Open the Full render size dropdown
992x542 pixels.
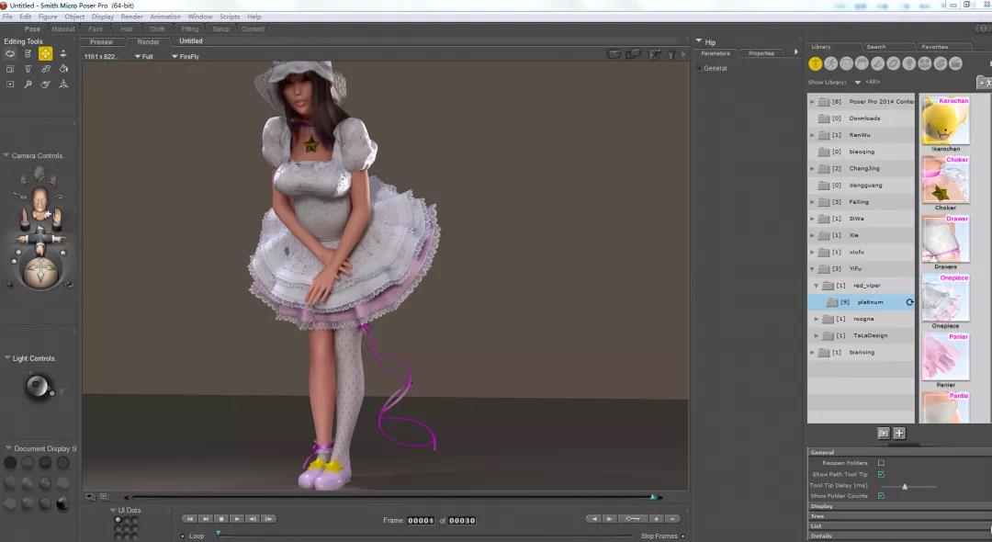tap(143, 56)
